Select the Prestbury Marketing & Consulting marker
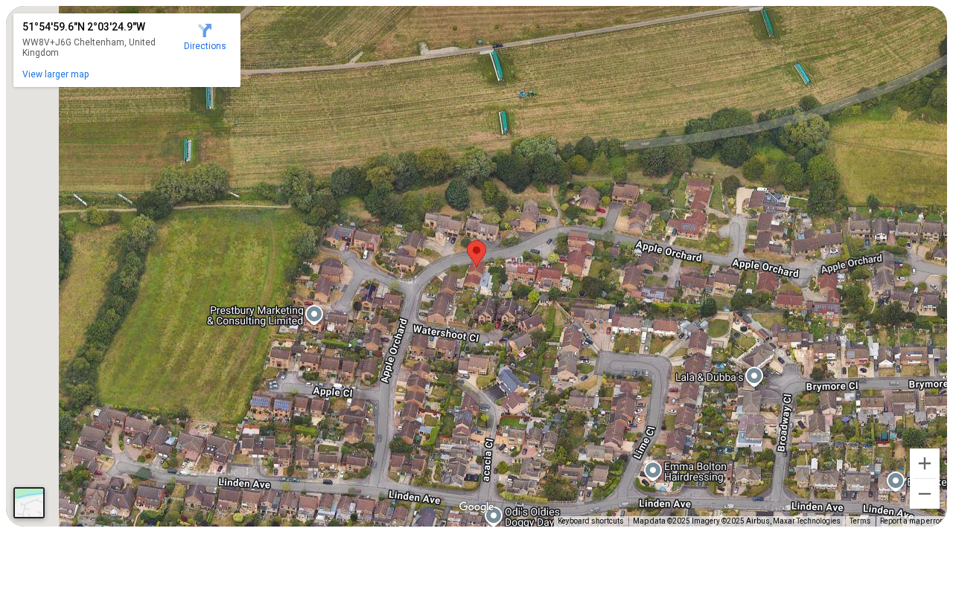Screen dimensions: 953x595 click(x=314, y=315)
